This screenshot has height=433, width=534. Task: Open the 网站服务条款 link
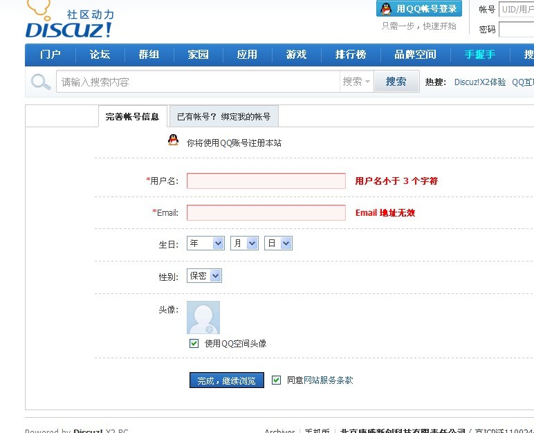click(329, 380)
